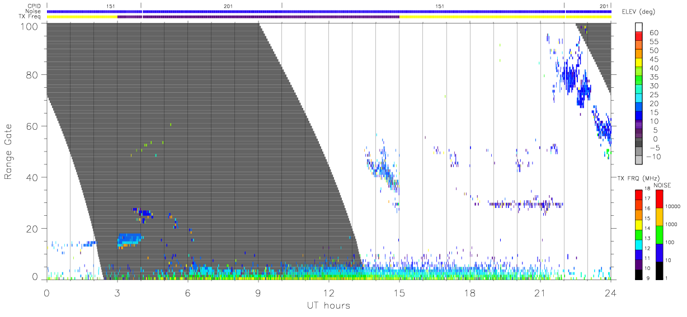Click the 'UT hours' x-axis title

[x=328, y=305]
